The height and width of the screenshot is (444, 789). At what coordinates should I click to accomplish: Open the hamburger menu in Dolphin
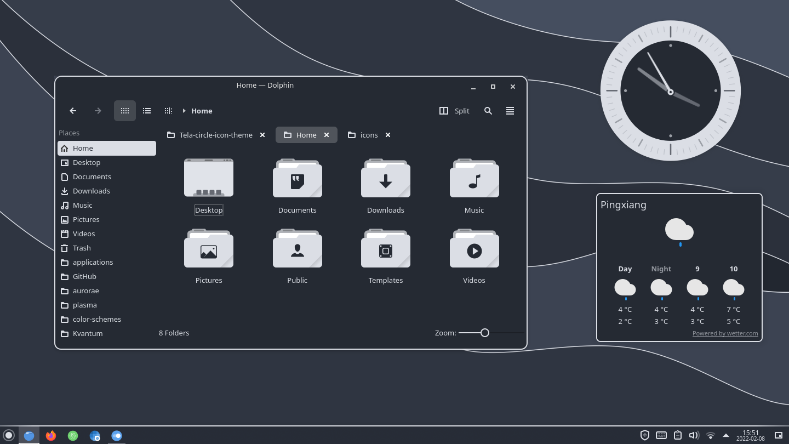[510, 111]
